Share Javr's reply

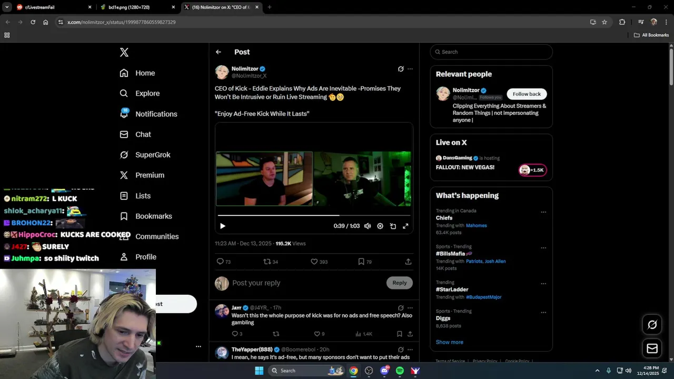coord(410,334)
